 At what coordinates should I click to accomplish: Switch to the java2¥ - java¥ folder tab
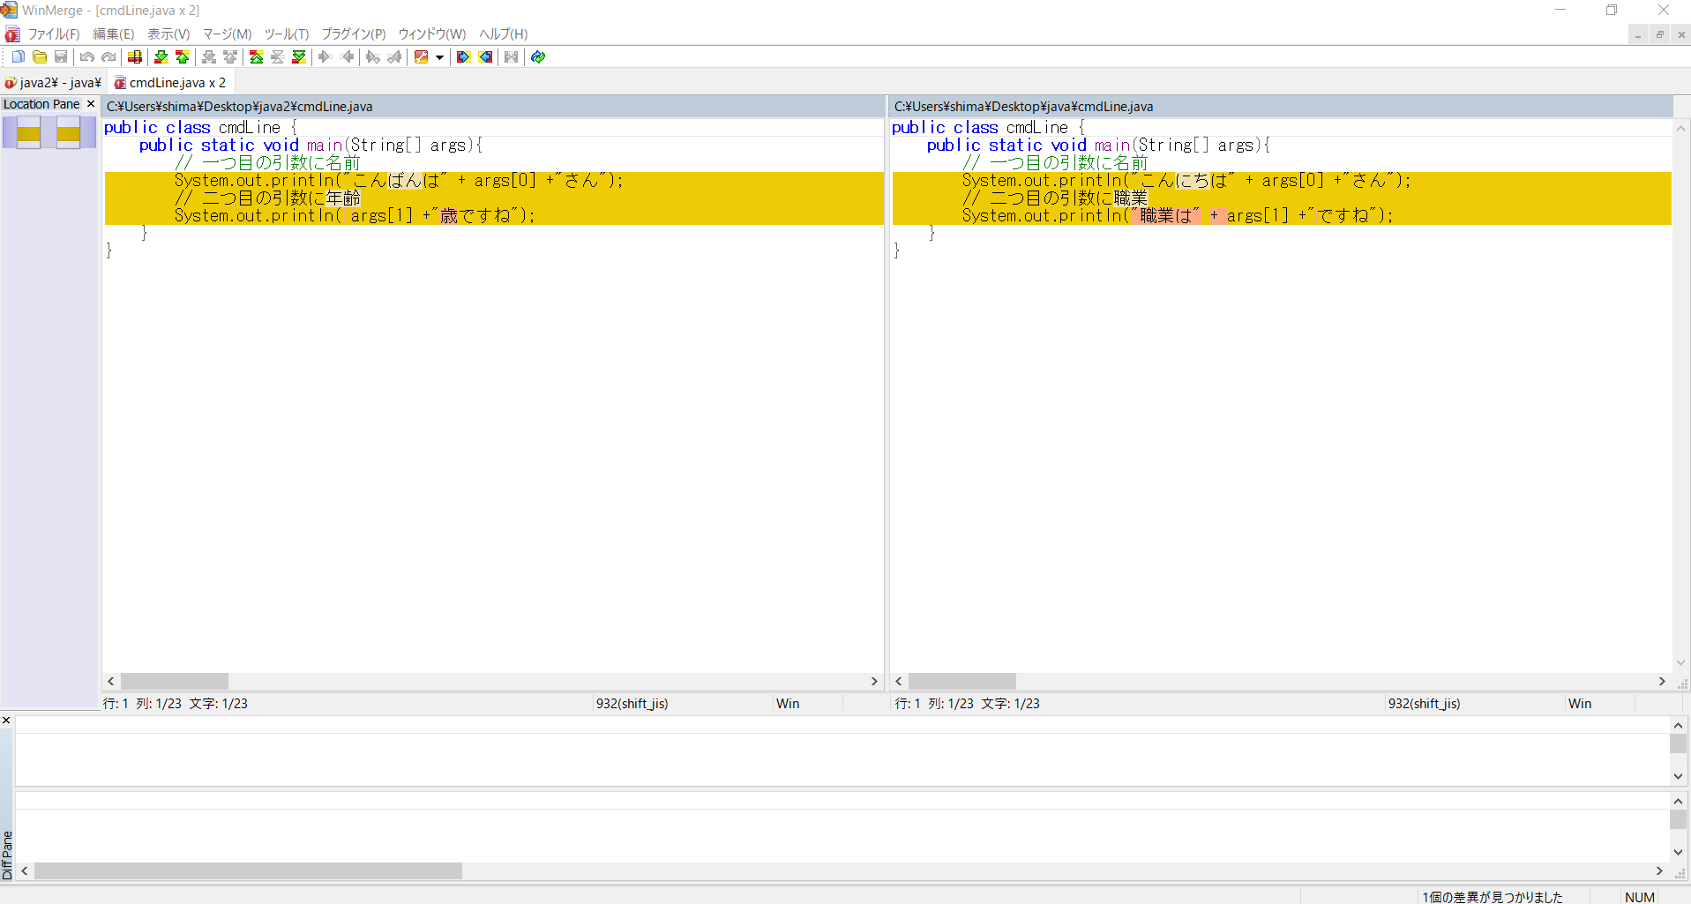click(x=53, y=83)
